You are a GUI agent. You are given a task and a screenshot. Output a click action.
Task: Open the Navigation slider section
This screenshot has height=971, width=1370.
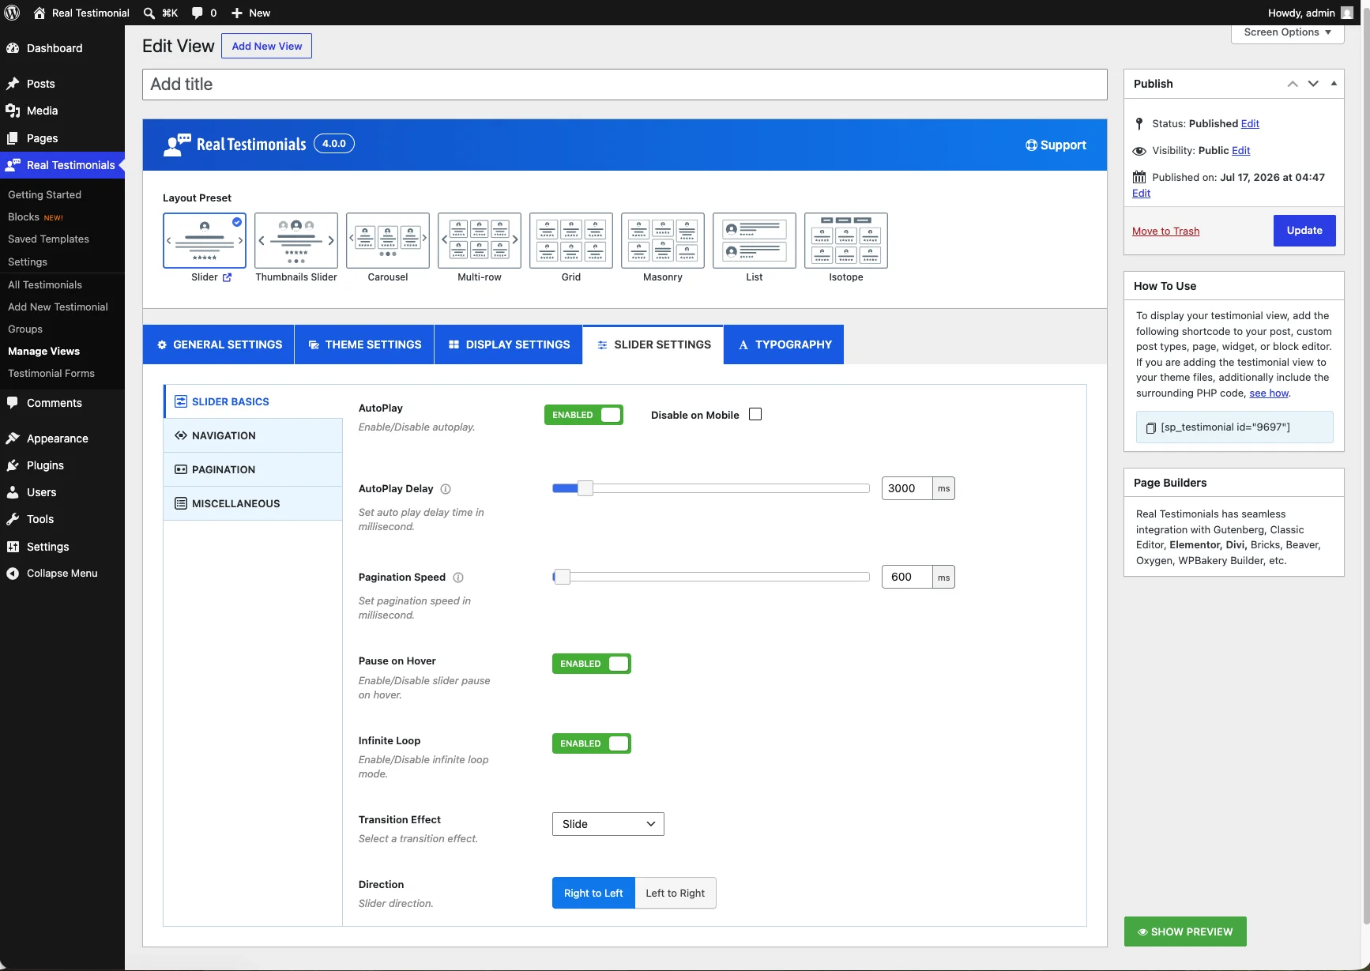point(253,435)
